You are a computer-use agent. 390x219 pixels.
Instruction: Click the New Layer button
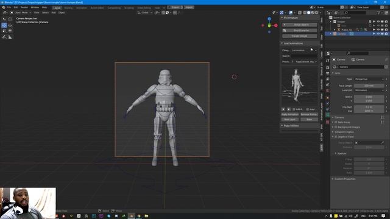290,119
